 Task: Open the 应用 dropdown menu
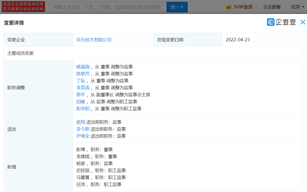click(297, 7)
